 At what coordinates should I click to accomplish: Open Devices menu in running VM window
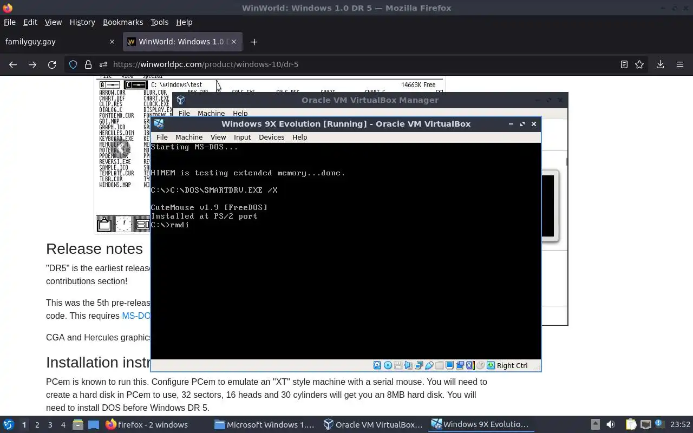coord(271,137)
